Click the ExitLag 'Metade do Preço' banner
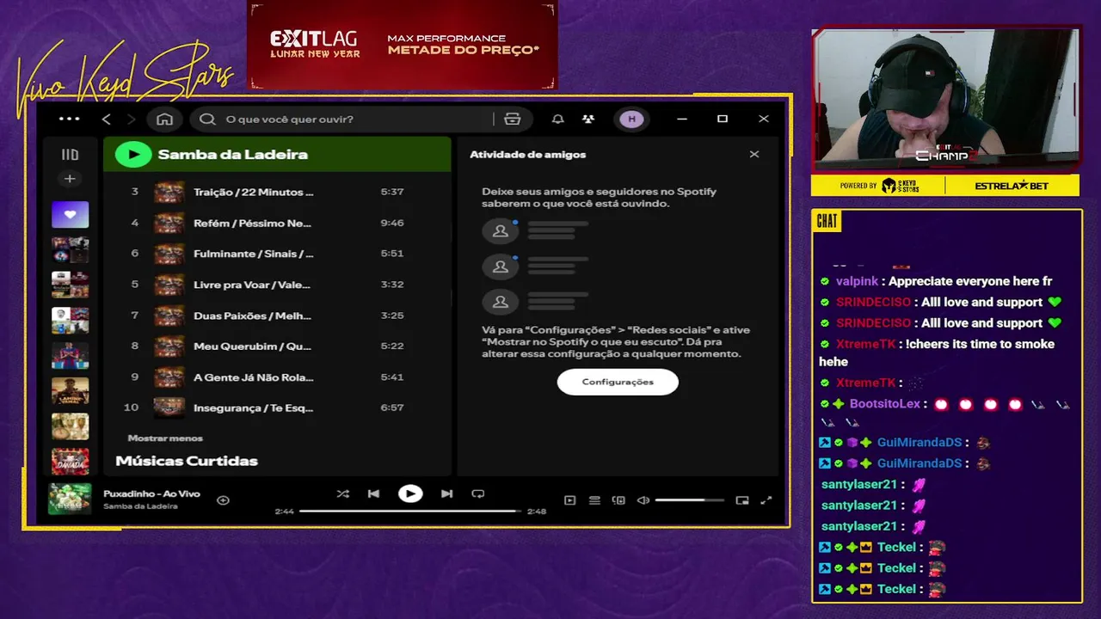Screen dimensions: 1101x619 pos(403,45)
